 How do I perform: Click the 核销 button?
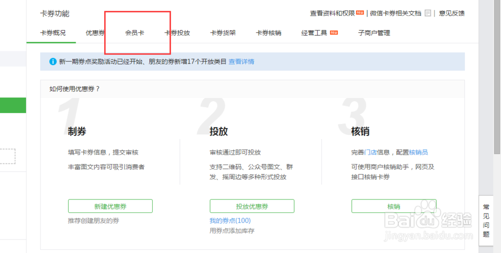coord(394,206)
